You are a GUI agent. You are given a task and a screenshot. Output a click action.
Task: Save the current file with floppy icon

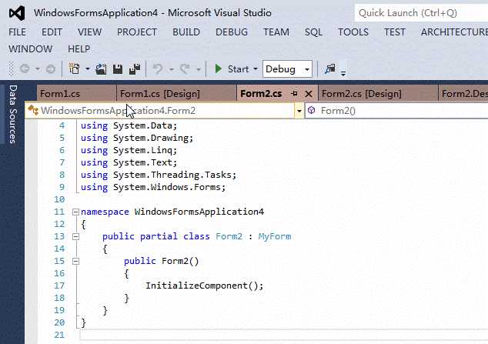[118, 68]
